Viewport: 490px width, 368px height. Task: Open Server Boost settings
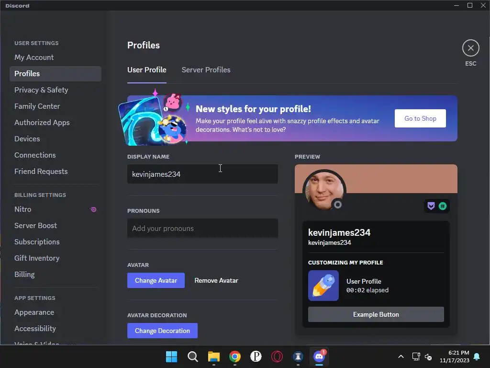[56, 225]
